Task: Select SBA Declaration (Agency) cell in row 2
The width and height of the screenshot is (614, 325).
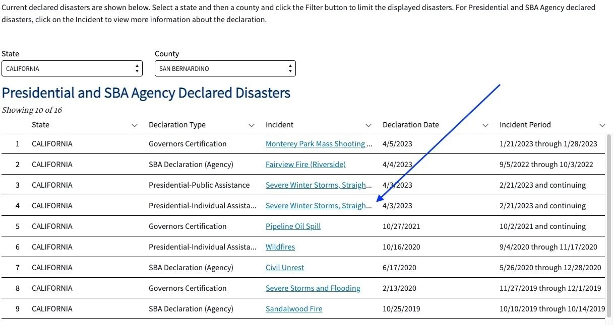Action: 191,165
